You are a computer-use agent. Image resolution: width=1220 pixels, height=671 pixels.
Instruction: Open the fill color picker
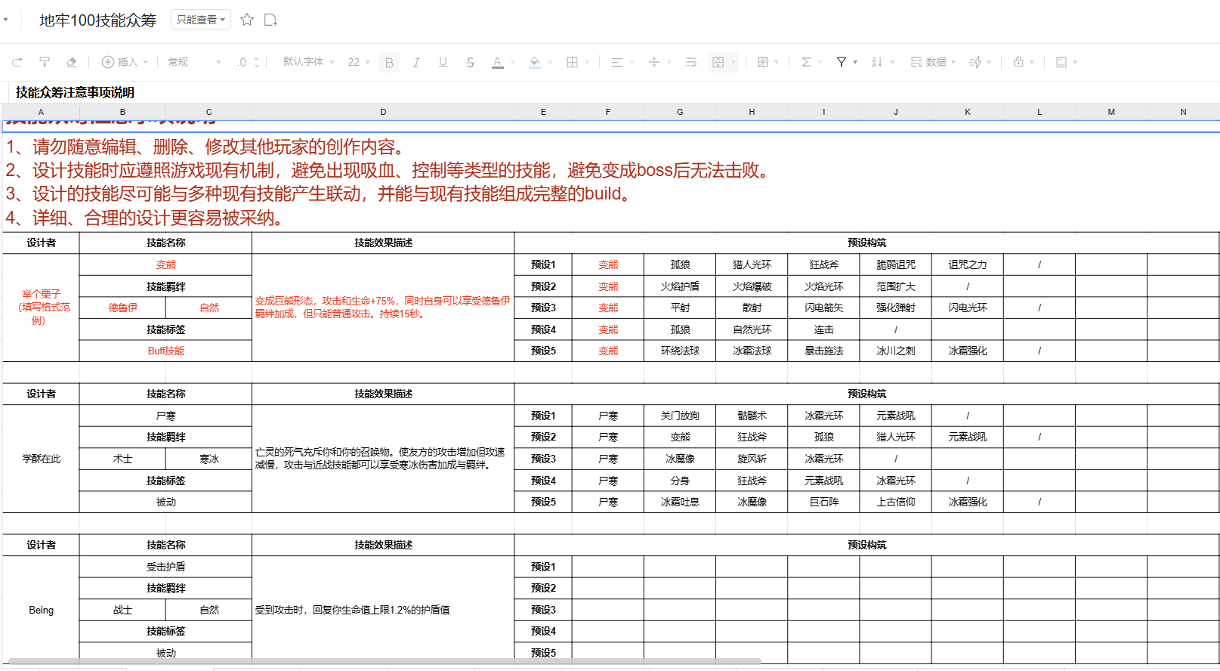(535, 62)
